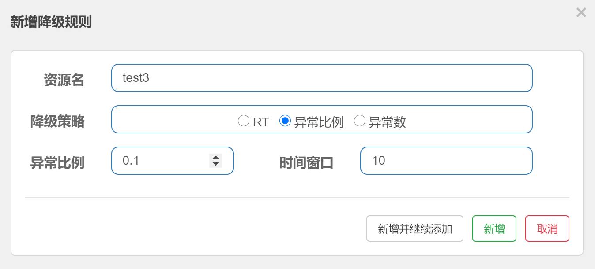595x269 pixels.
Task: Select the 异常比例 radio button circle
Action: (285, 121)
